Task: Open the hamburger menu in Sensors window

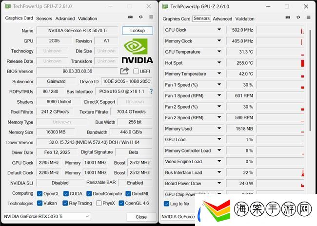Action: (309, 17)
